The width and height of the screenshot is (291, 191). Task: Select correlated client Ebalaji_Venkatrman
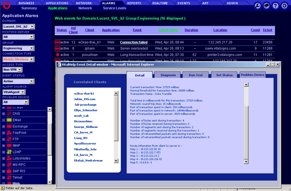pyautogui.click(x=88, y=160)
